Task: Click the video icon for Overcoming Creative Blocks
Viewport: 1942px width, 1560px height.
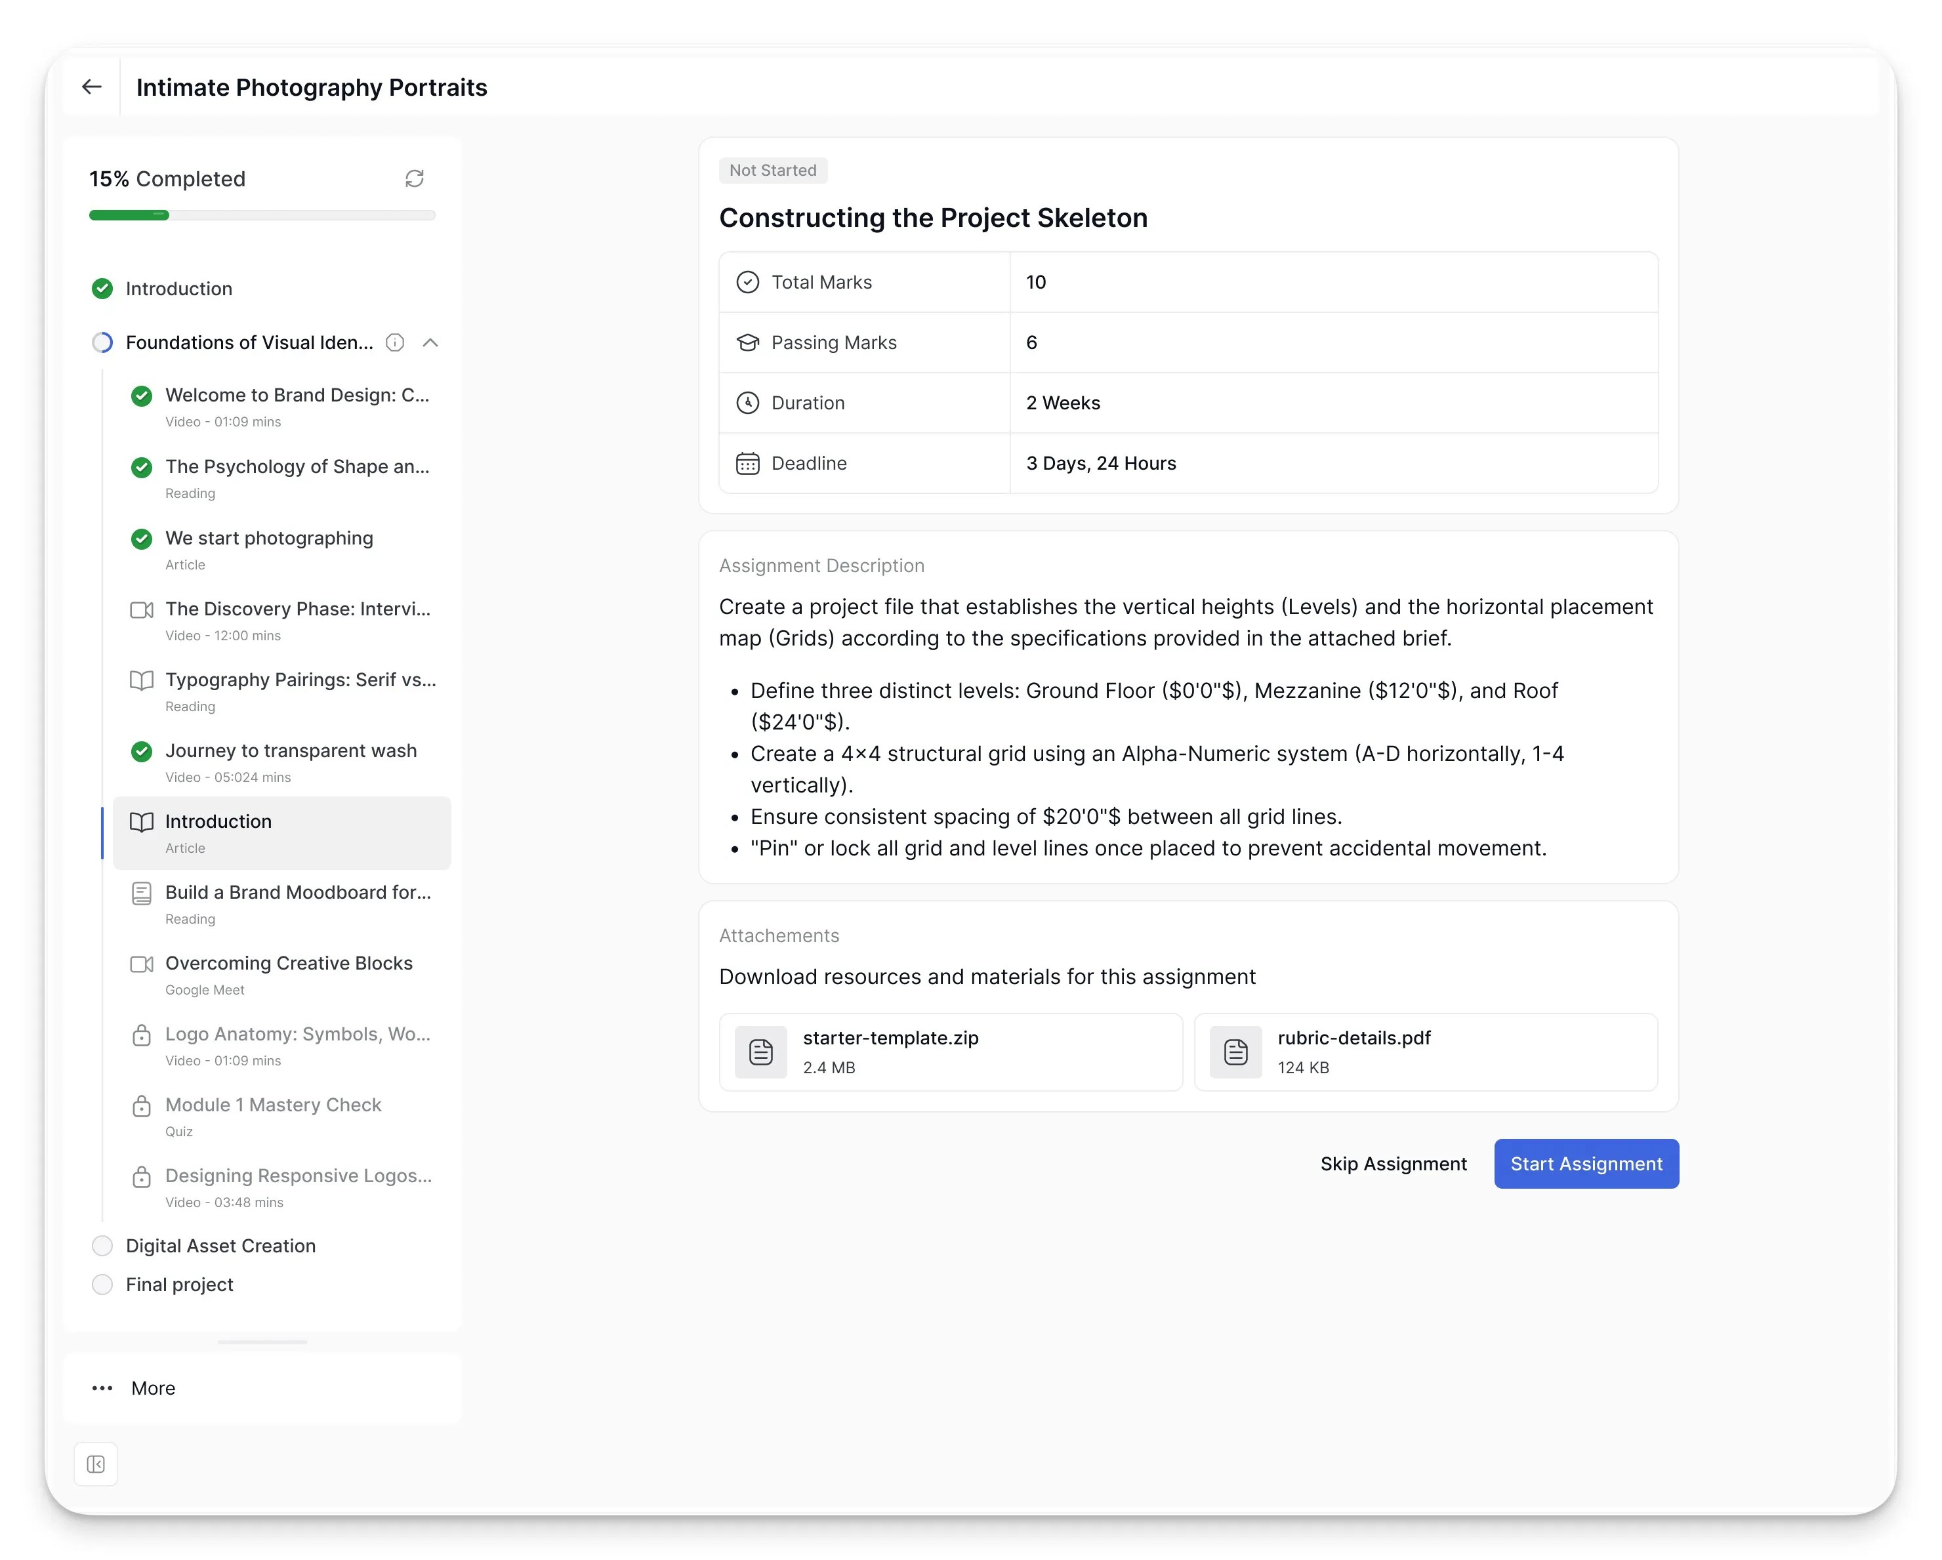Action: click(x=142, y=964)
